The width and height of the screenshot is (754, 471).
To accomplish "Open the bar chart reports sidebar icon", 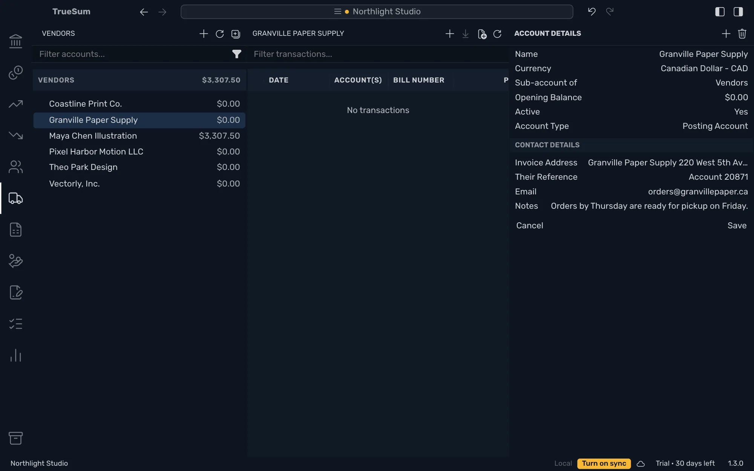I will coord(15,355).
